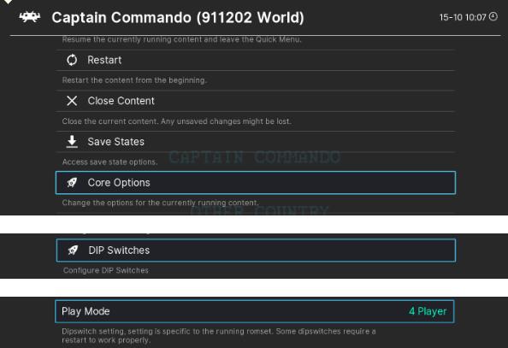Screen dimensions: 508x348
Task: Open the DIP Switches entry
Action: [256, 251]
